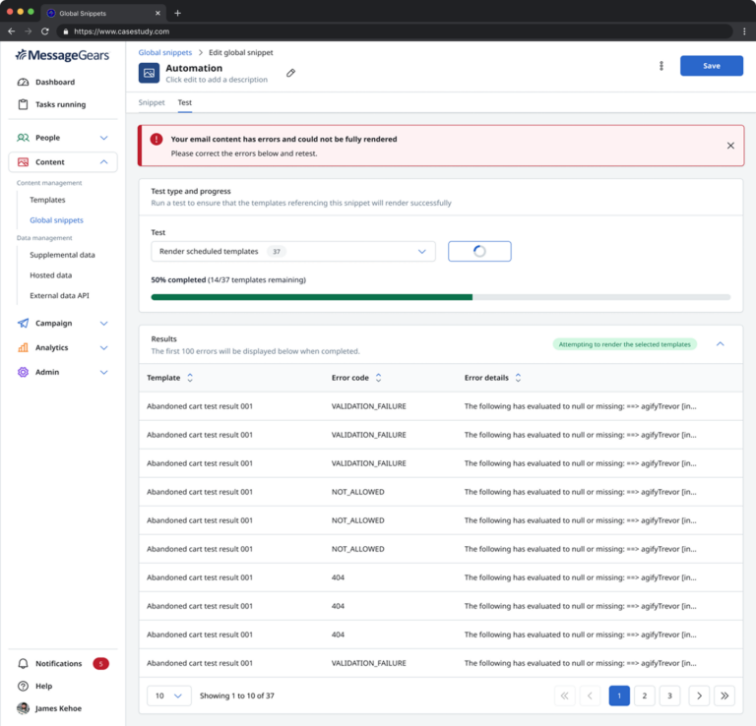Collapse the Results panel chevron
Screen dimensions: 756x726
(x=720, y=344)
